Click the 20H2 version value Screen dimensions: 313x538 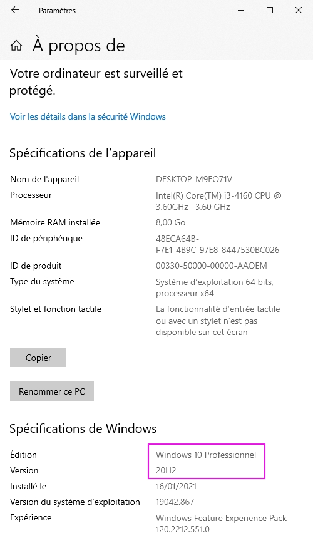[166, 470]
